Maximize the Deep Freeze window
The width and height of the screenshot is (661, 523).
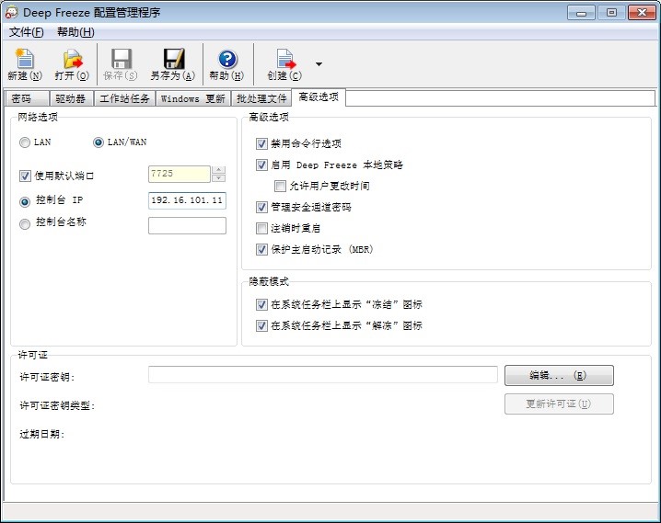coord(611,13)
